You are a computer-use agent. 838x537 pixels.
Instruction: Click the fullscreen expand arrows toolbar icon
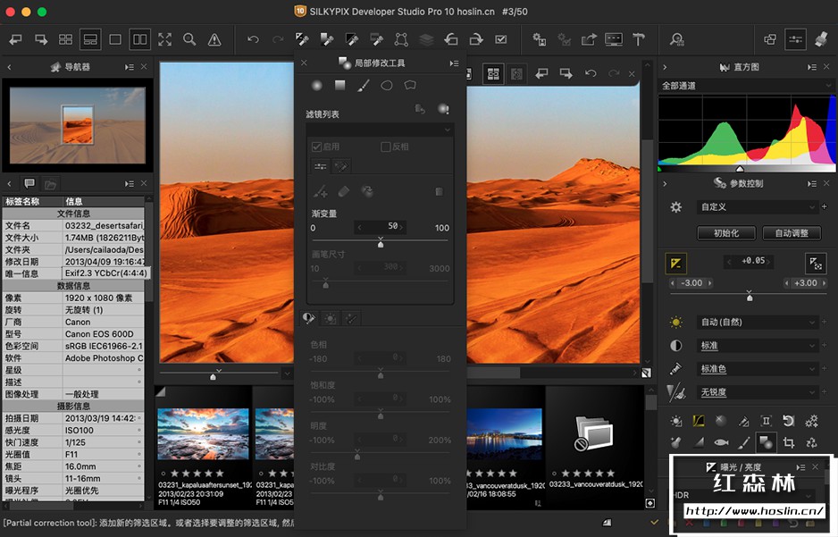click(x=164, y=39)
